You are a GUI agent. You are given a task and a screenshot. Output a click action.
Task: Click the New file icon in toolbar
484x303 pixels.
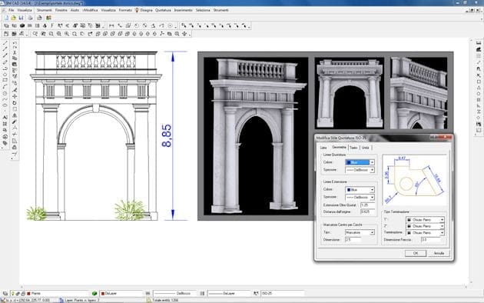[6, 18]
